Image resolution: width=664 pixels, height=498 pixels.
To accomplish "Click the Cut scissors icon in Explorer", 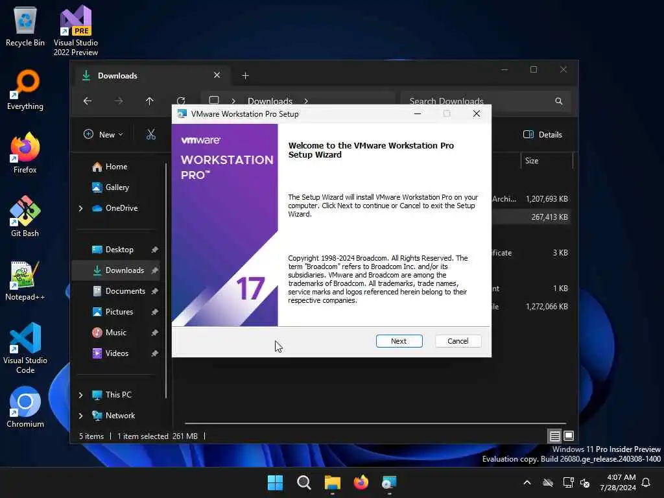I will (150, 135).
